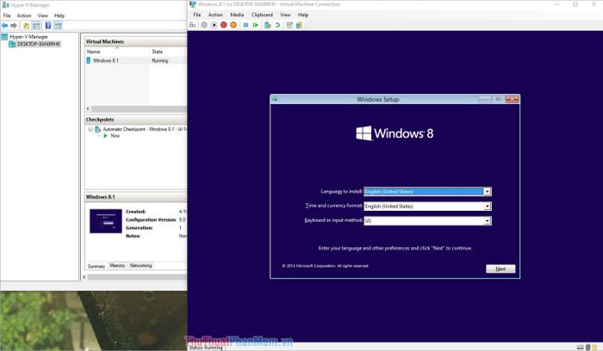Click the Back arrow in Hyper-V Manager toolbar

click(4, 26)
